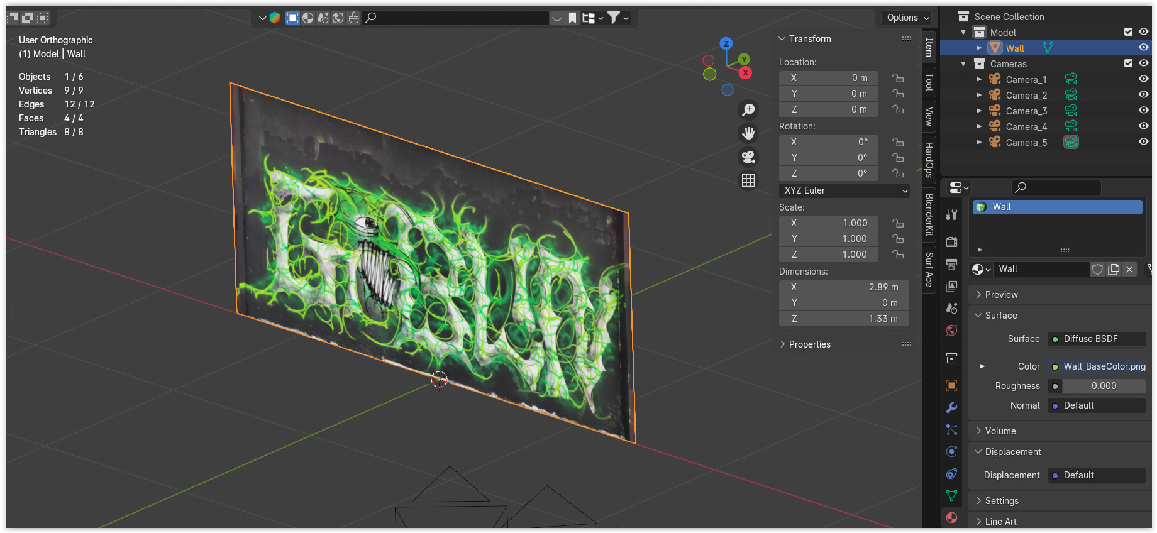1157x533 pixels.
Task: Open the View Layer properties tab
Action: coord(952,286)
